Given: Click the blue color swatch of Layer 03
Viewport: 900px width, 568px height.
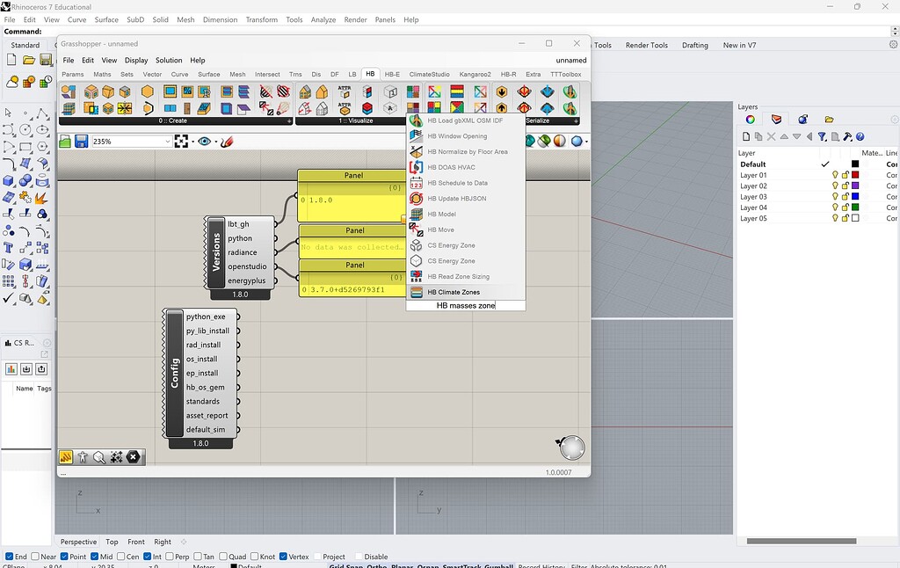Looking at the screenshot, I should tap(855, 197).
